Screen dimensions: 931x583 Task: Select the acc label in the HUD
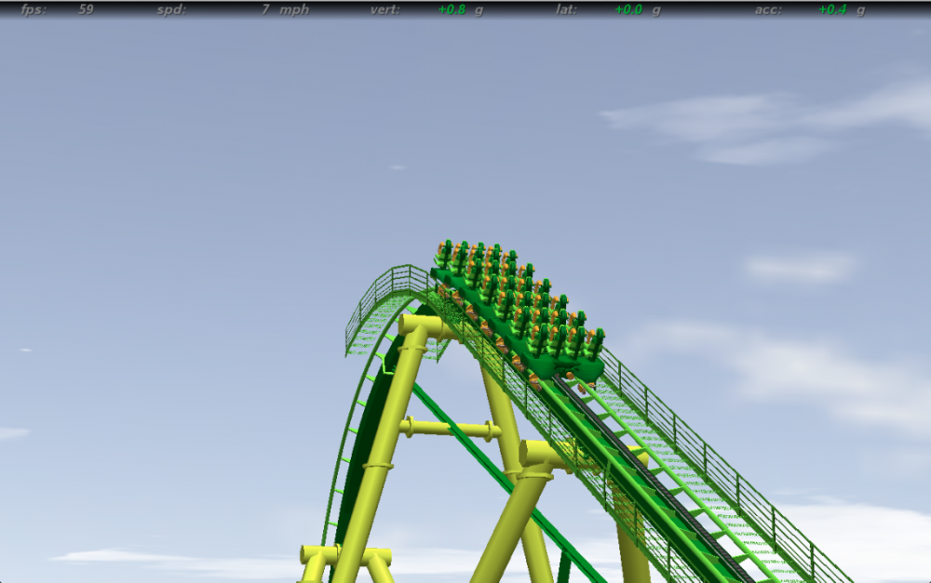pyautogui.click(x=768, y=9)
